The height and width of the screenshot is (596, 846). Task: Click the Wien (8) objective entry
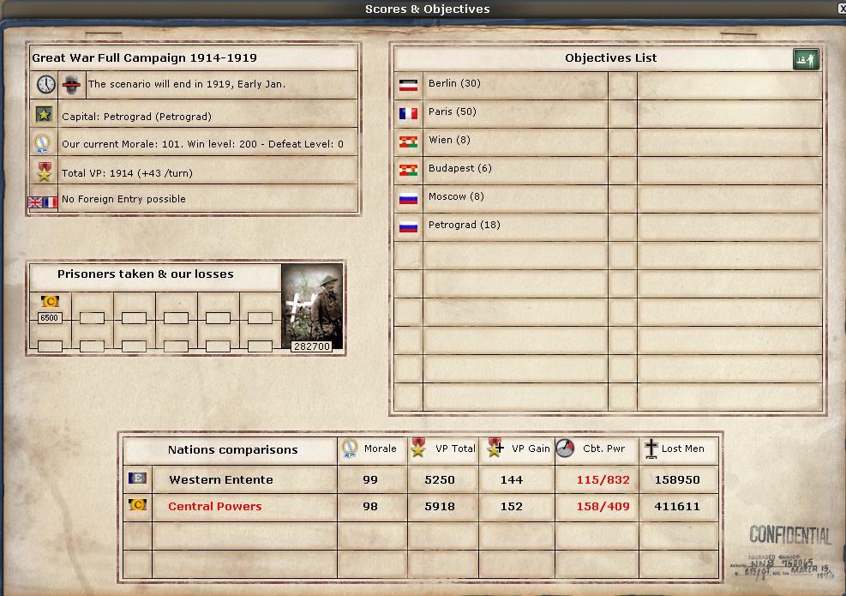point(449,141)
